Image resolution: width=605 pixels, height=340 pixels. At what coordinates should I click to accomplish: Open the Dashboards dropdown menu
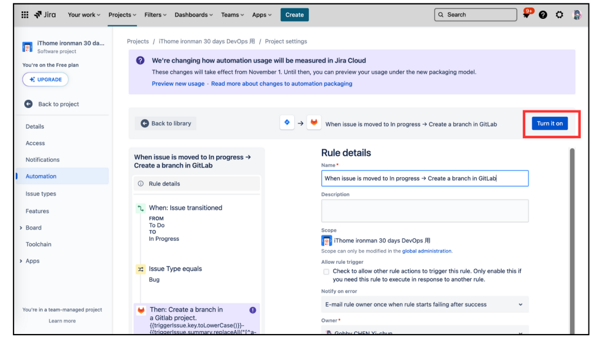(194, 15)
